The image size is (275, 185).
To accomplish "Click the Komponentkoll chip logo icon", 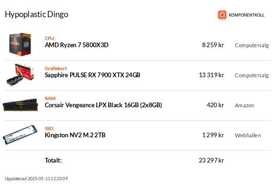I will pos(222,15).
